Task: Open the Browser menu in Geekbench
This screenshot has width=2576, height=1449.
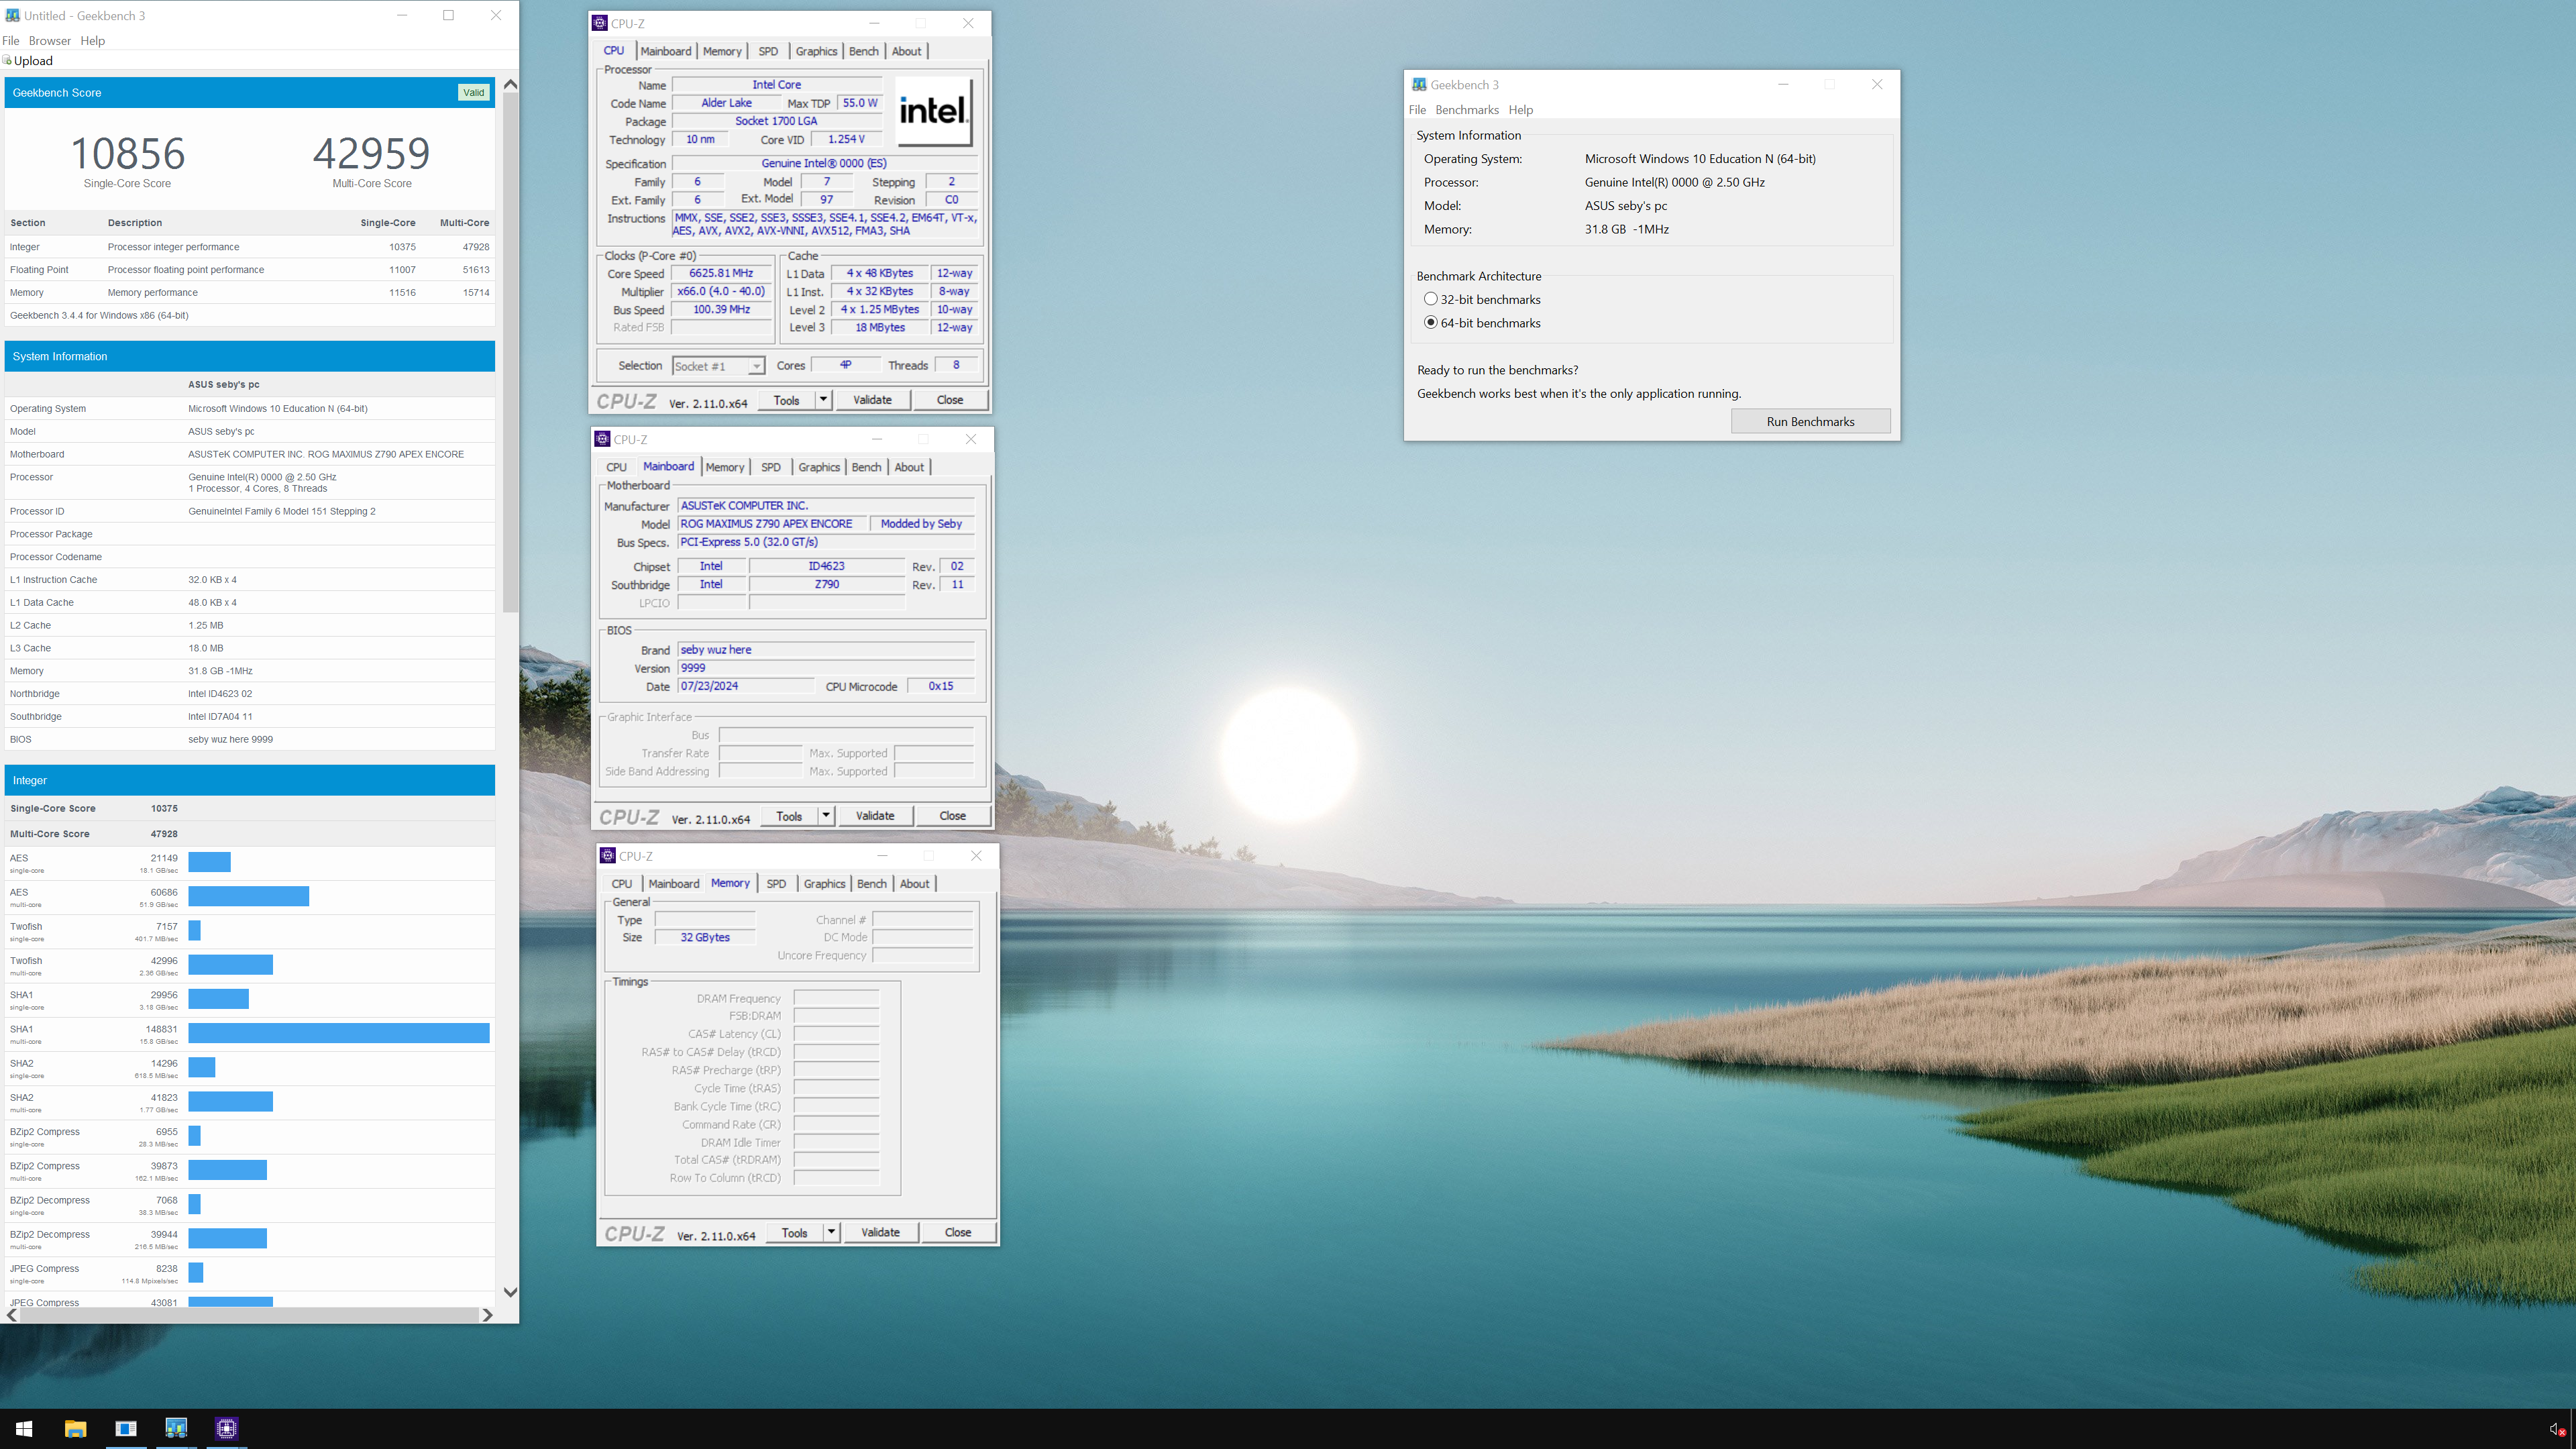Action: point(50,41)
